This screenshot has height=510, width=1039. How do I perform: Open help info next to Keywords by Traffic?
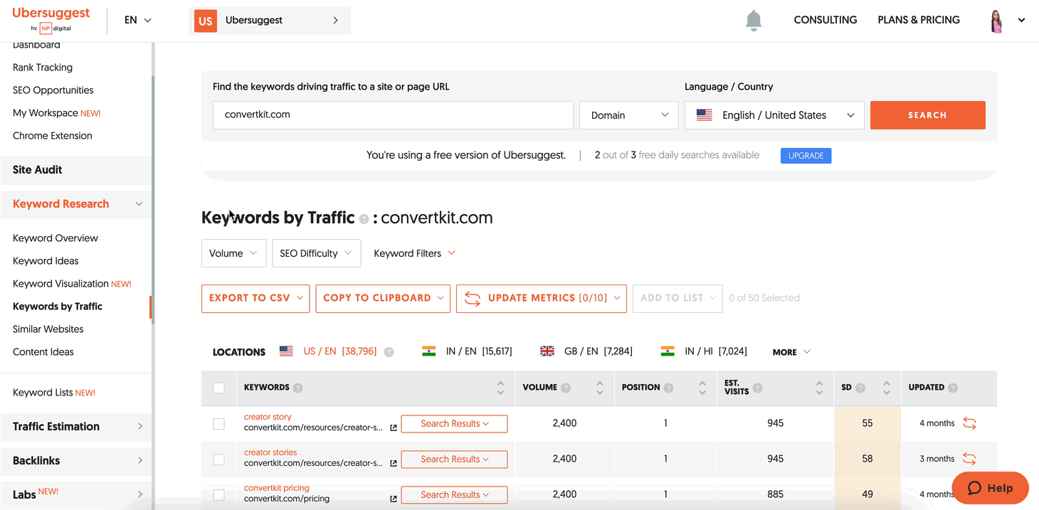pos(364,220)
